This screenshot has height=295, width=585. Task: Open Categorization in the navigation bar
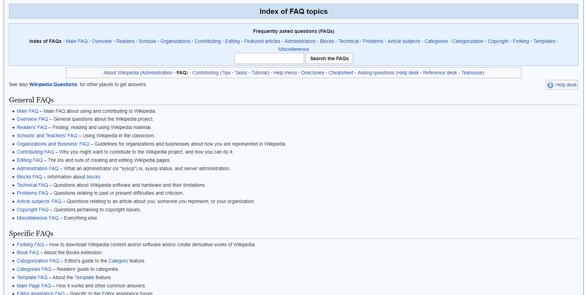point(468,41)
